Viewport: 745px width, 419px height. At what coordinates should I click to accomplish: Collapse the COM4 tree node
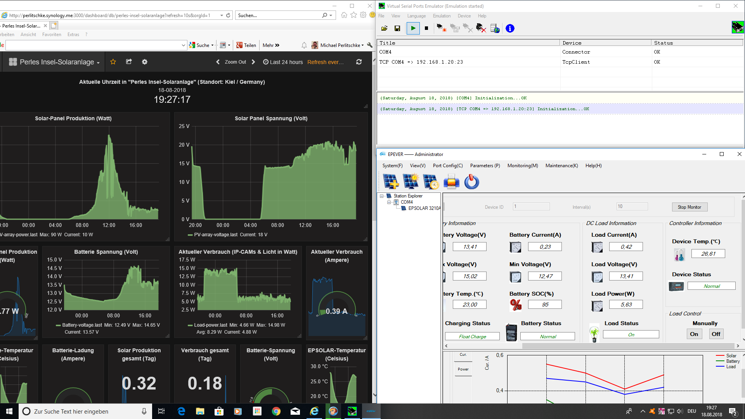pyautogui.click(x=389, y=202)
